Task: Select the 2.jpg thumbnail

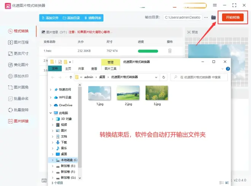Action: click(x=128, y=93)
